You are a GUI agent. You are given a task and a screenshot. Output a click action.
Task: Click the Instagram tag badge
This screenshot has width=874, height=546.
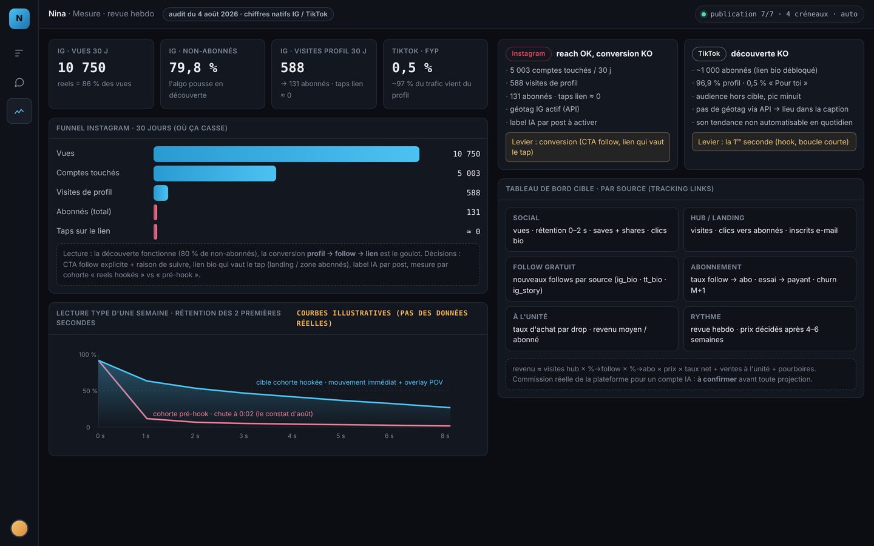click(528, 54)
